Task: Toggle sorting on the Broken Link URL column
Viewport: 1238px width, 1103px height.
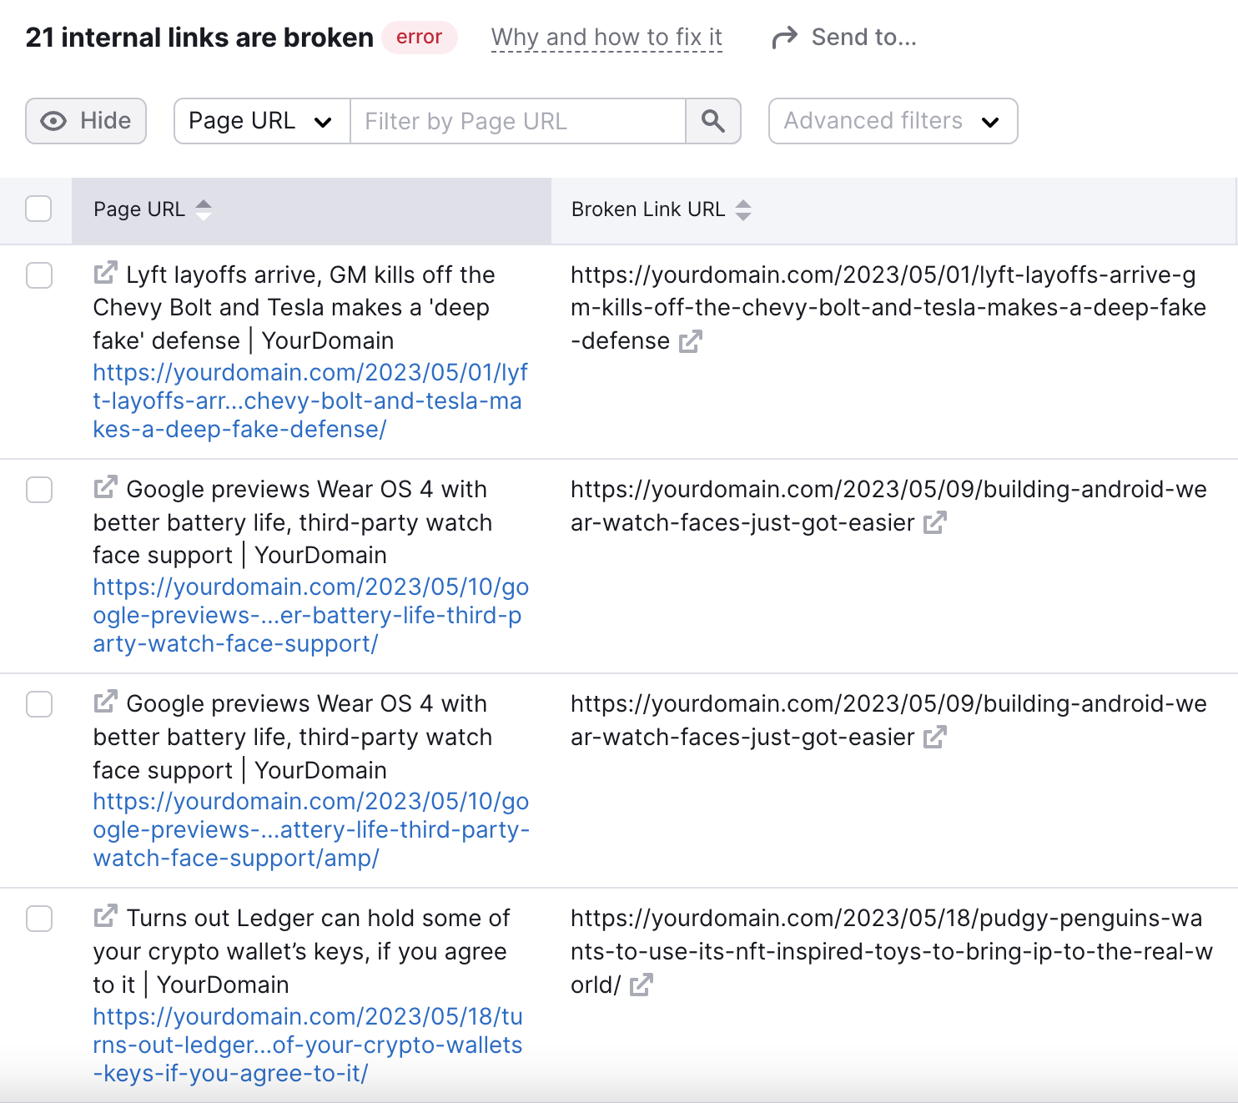Action: 742,209
